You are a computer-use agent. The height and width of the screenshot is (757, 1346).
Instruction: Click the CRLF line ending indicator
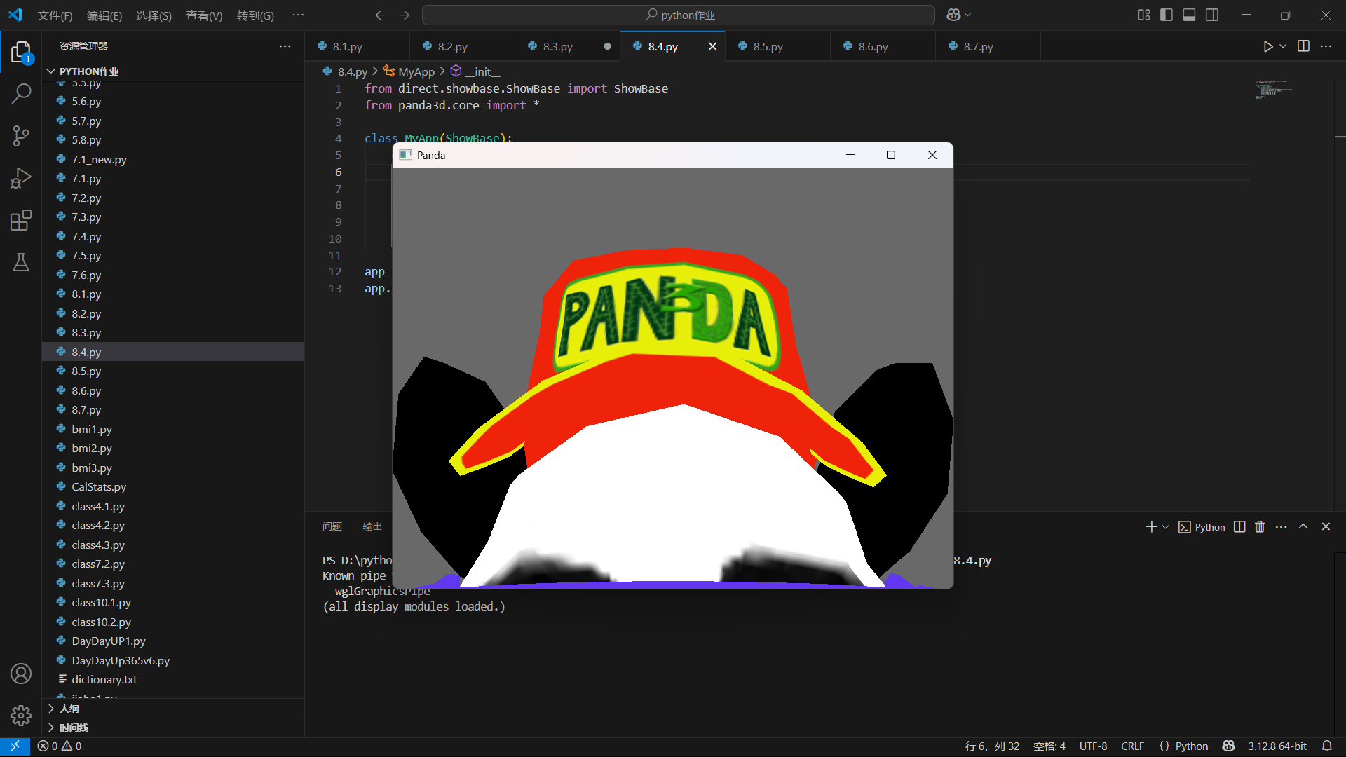(1132, 746)
